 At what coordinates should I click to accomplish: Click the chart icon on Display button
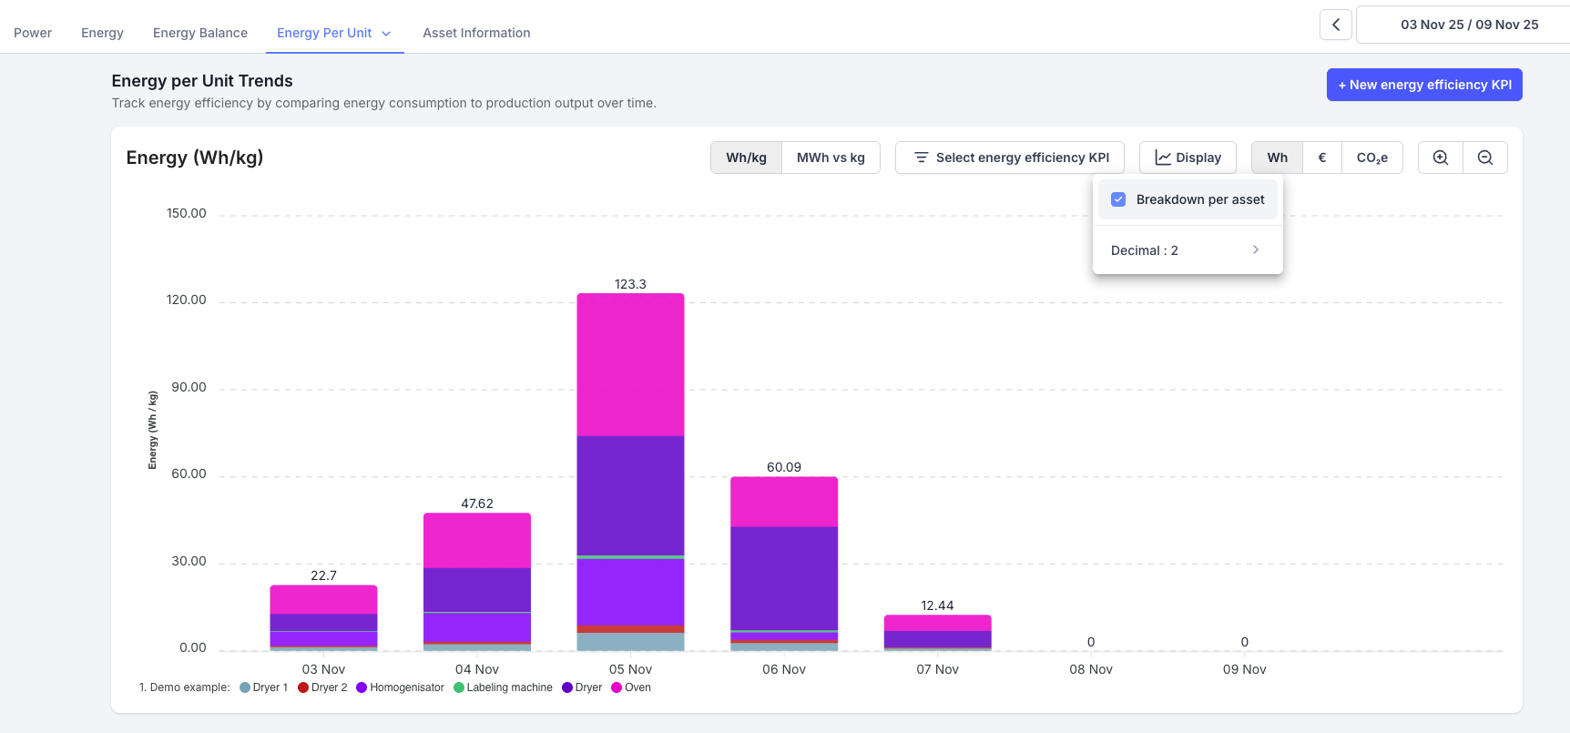coord(1163,158)
